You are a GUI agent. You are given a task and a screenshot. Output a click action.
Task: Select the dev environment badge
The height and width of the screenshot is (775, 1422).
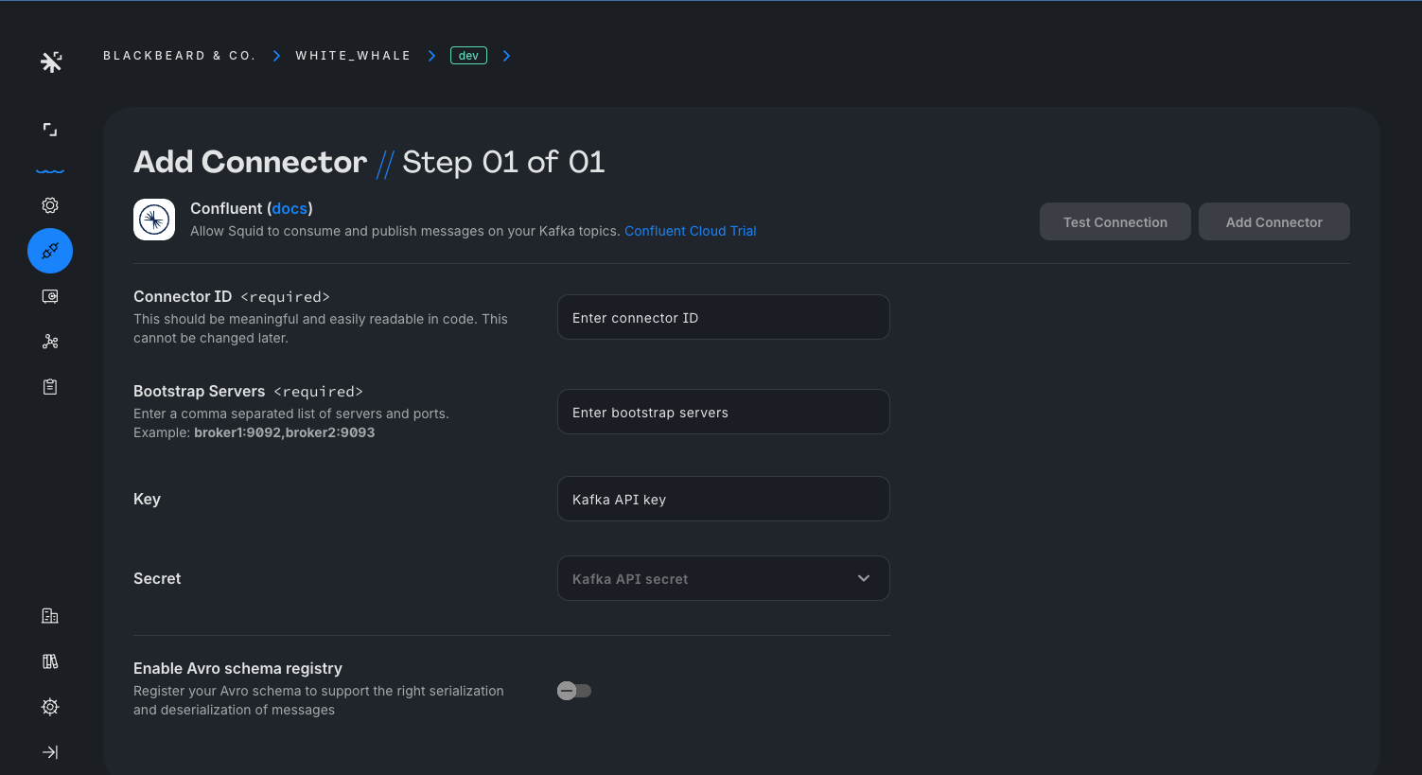(468, 56)
